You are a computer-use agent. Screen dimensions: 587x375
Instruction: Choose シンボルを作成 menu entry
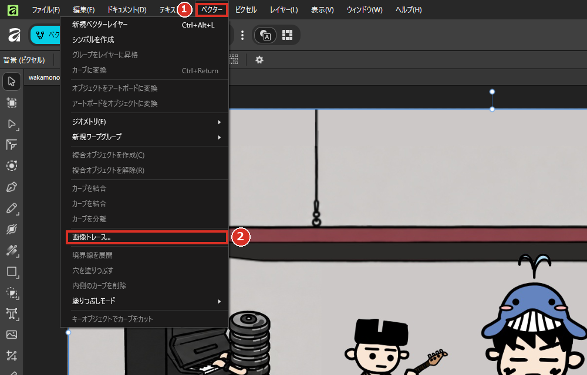coord(144,40)
